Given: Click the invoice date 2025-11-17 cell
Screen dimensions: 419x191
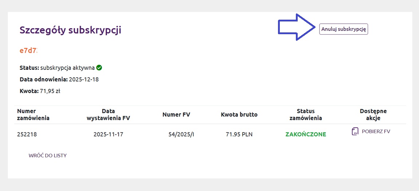Looking at the screenshot, I should point(108,134).
